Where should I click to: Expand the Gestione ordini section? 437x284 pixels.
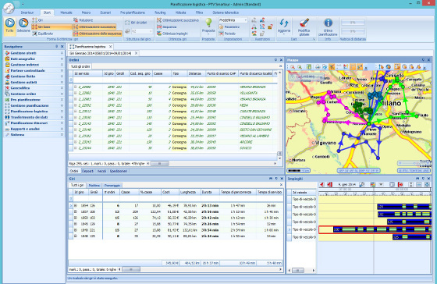(x=62, y=94)
